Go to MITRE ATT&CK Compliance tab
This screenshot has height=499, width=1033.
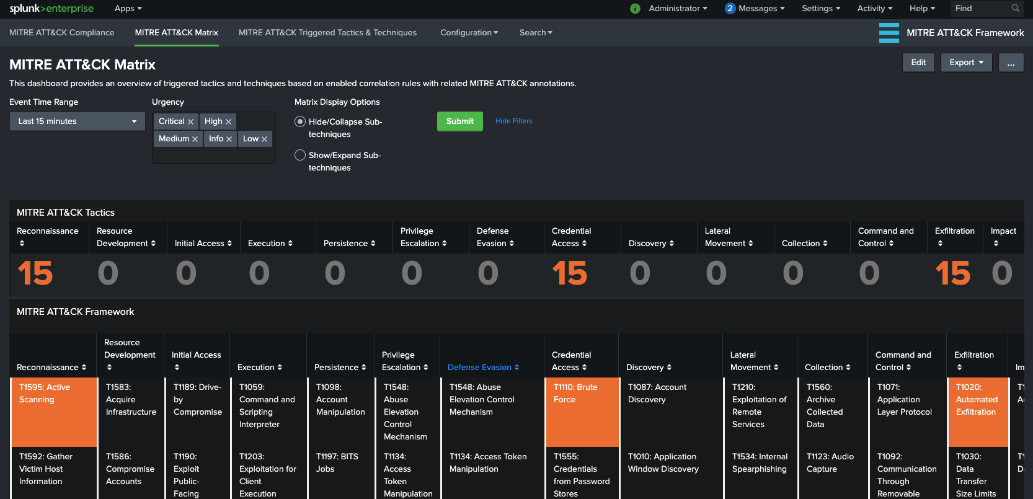point(62,33)
